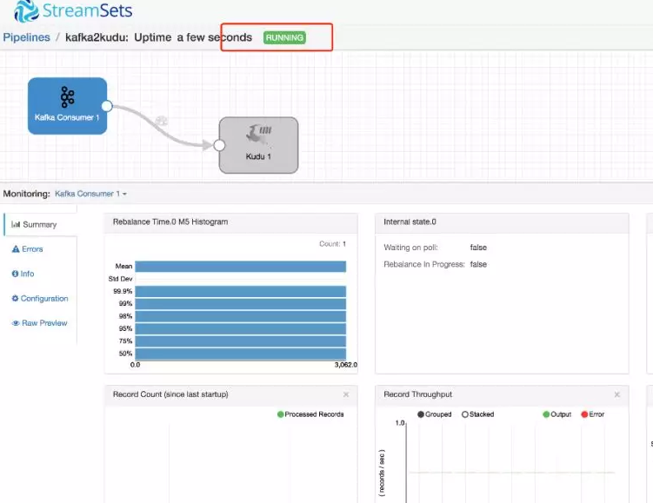Image resolution: width=653 pixels, height=503 pixels.
Task: Click the 99.9% histogram bar
Action: coord(241,291)
